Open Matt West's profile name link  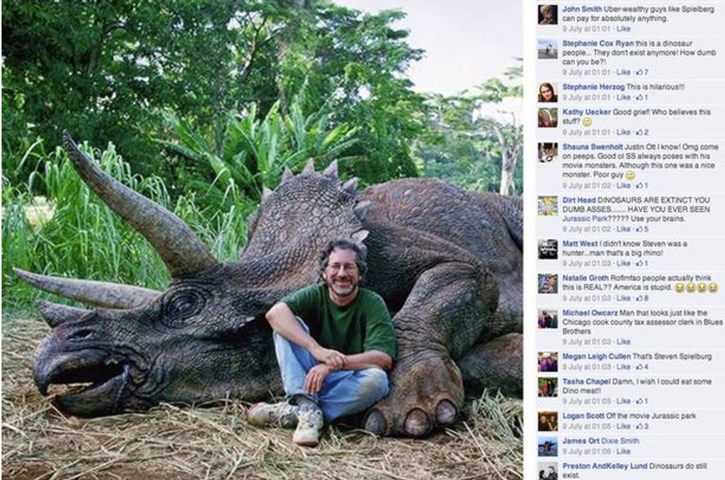pos(580,244)
